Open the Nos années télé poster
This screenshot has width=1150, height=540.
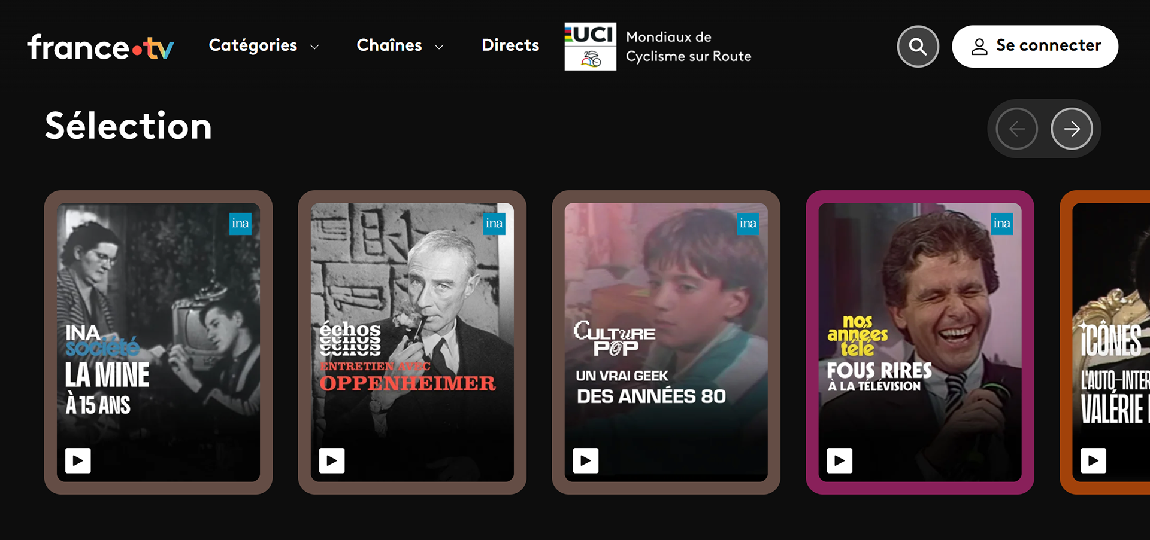click(920, 342)
